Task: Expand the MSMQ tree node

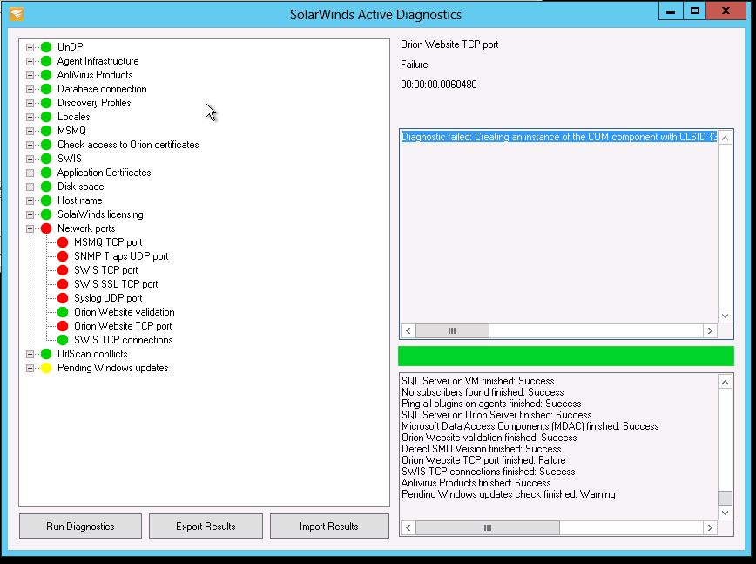Action: coord(30,131)
